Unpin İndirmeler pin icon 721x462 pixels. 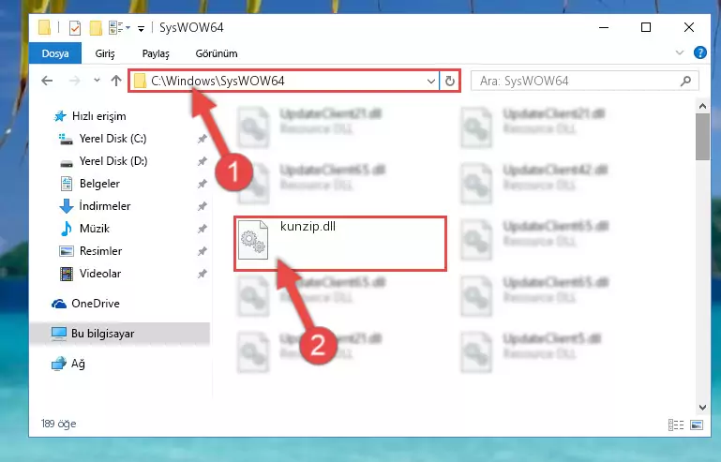click(x=202, y=206)
